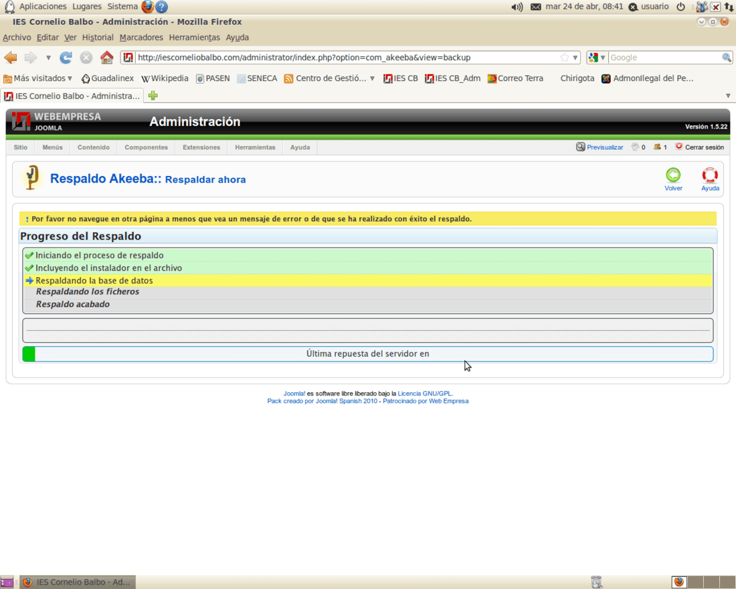Open the Editar menu

(48, 37)
